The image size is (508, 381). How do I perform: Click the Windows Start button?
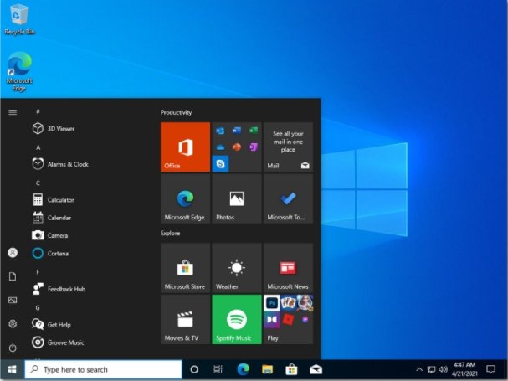pyautogui.click(x=13, y=369)
